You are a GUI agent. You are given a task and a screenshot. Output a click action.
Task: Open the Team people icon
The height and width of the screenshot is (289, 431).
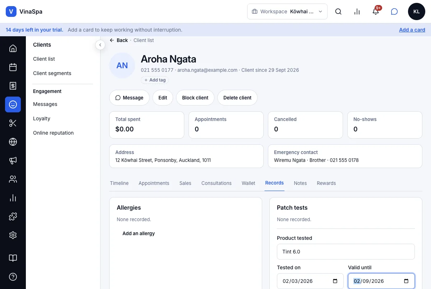tap(13, 179)
